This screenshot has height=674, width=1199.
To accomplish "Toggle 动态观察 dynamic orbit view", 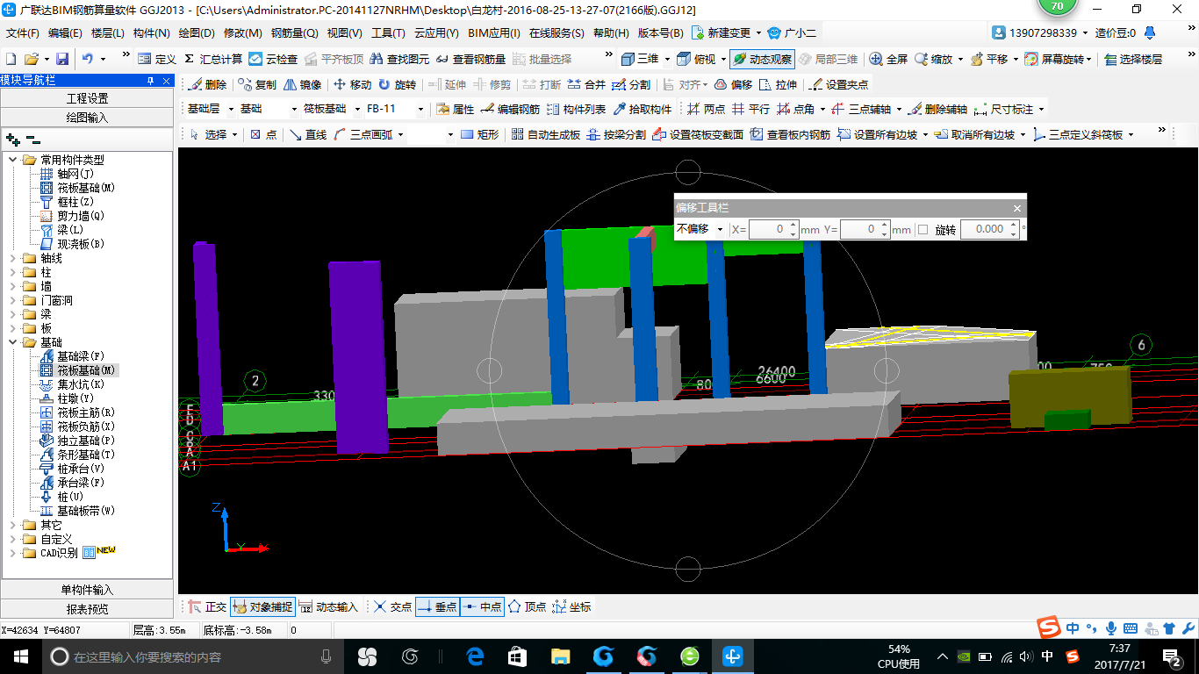I will click(x=761, y=59).
